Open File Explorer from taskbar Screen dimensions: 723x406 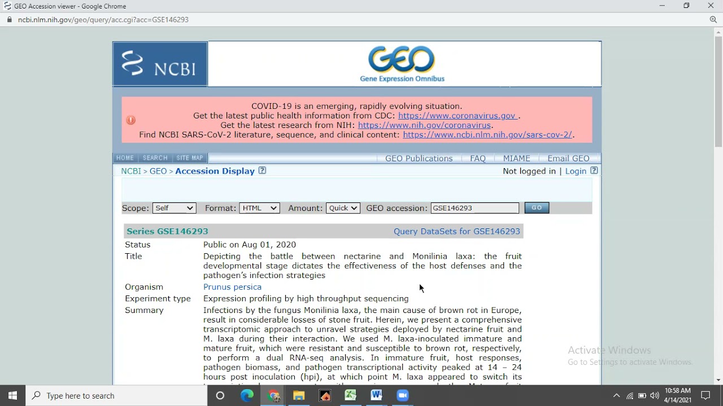tap(299, 395)
